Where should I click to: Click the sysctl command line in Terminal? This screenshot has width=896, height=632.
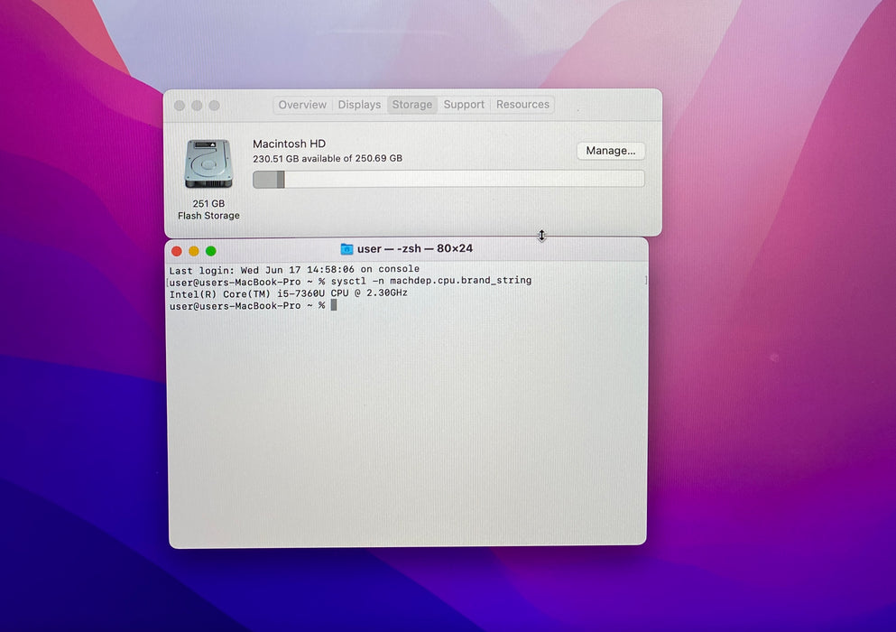[350, 282]
